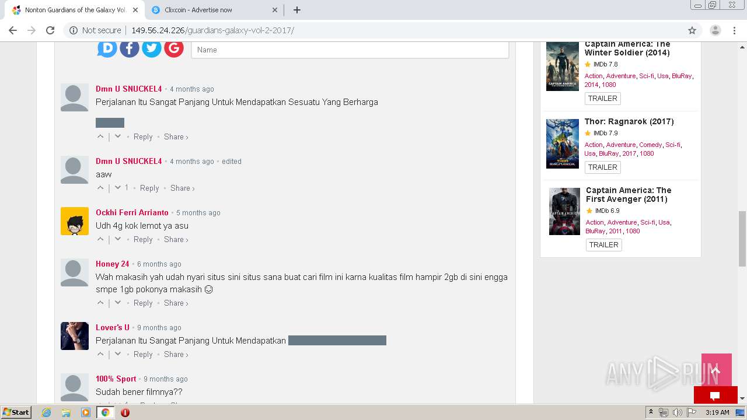Image resolution: width=747 pixels, height=420 pixels.
Task: Downvote Honey 24's comment
Action: pyautogui.click(x=117, y=303)
